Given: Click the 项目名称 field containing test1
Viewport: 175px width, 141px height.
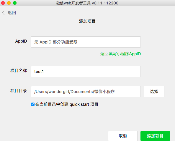Looking at the screenshot, I should tap(86, 72).
